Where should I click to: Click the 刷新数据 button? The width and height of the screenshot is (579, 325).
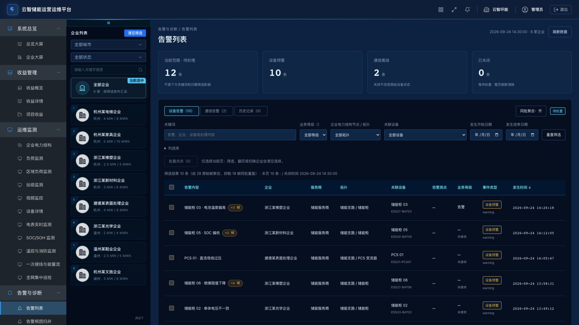pyautogui.click(x=560, y=32)
